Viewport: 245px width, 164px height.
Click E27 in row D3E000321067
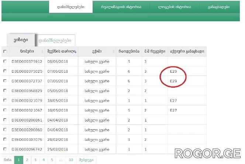point(173,110)
